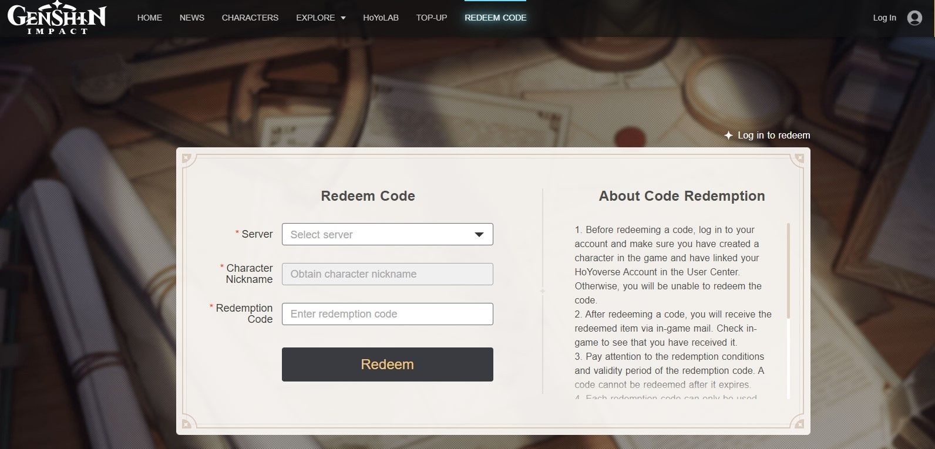
Task: Select the REDEEM CODE tab
Action: [496, 18]
